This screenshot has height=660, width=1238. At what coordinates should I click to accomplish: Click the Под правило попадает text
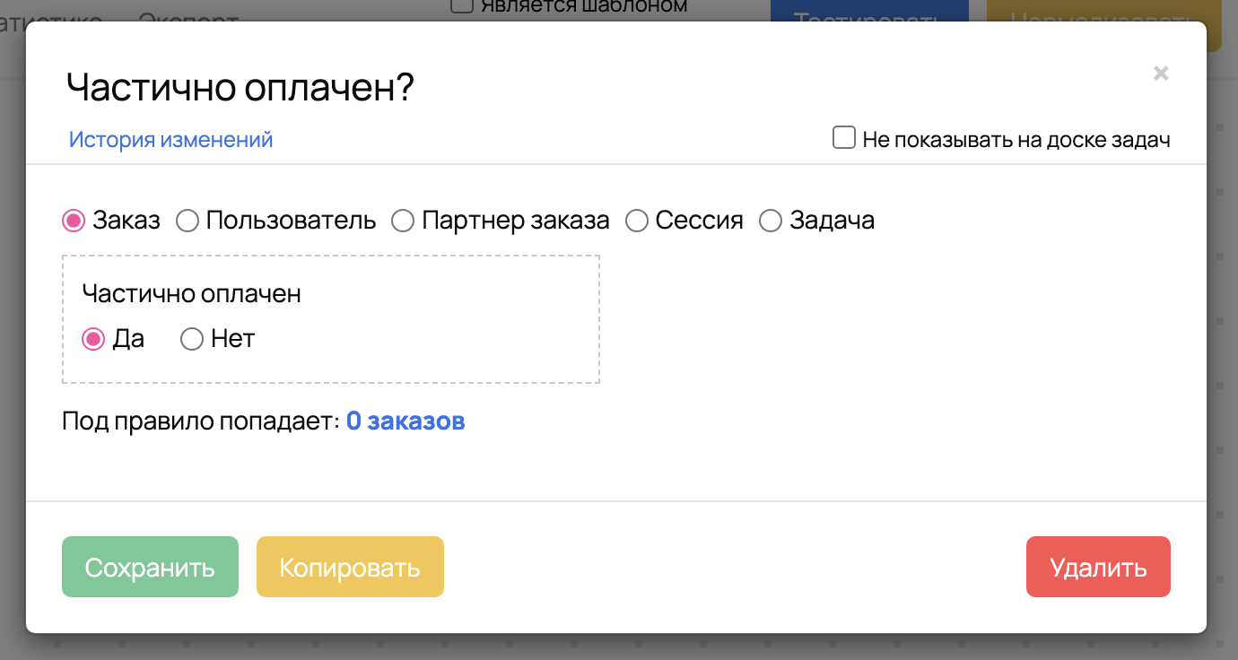tap(200, 421)
